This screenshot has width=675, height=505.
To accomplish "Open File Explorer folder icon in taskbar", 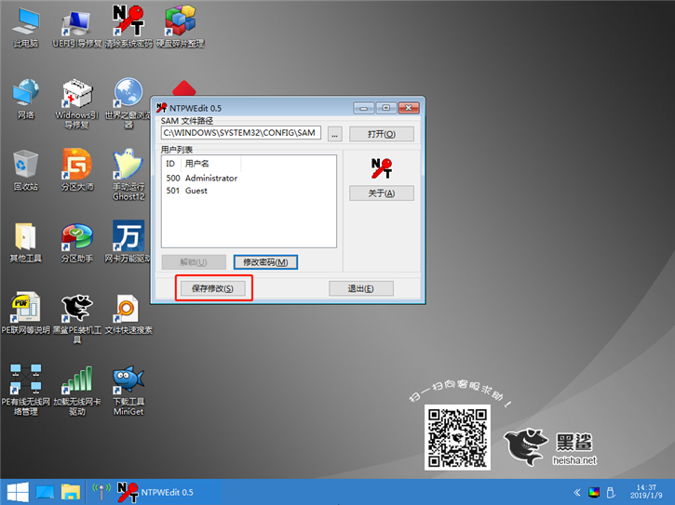I will click(x=71, y=491).
